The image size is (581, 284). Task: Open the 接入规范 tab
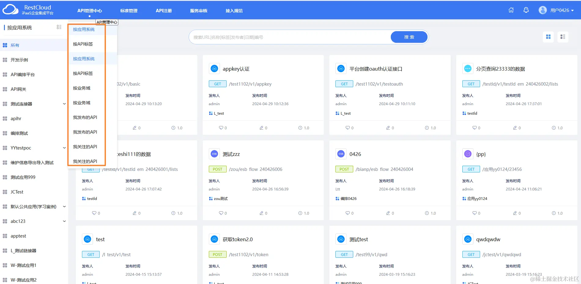tap(234, 11)
